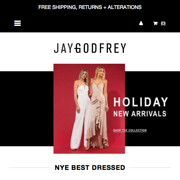Click the cart item count (0)
180x180 pixels.
(x=163, y=23)
